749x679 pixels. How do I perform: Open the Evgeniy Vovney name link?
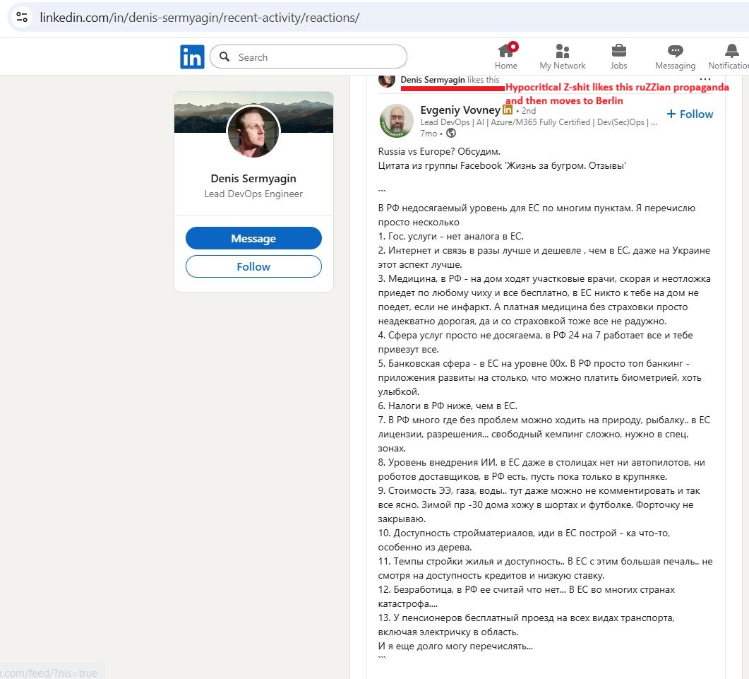click(460, 110)
